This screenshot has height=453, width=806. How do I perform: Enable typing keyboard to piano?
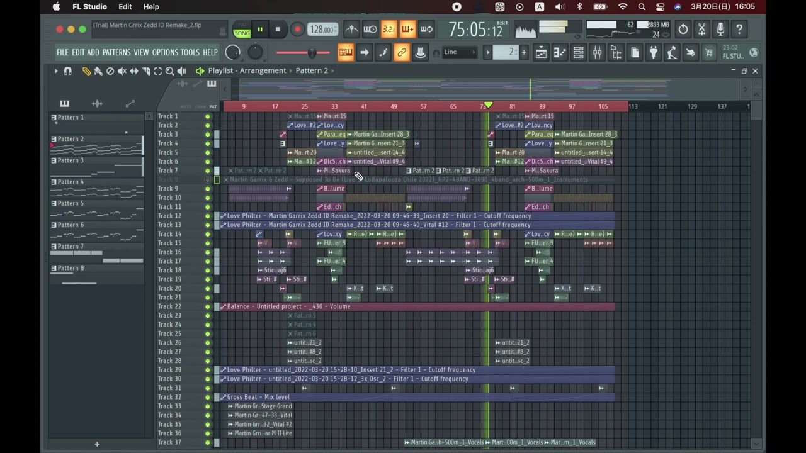(x=346, y=53)
